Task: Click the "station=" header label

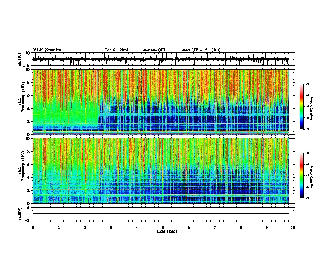Action: coord(150,50)
